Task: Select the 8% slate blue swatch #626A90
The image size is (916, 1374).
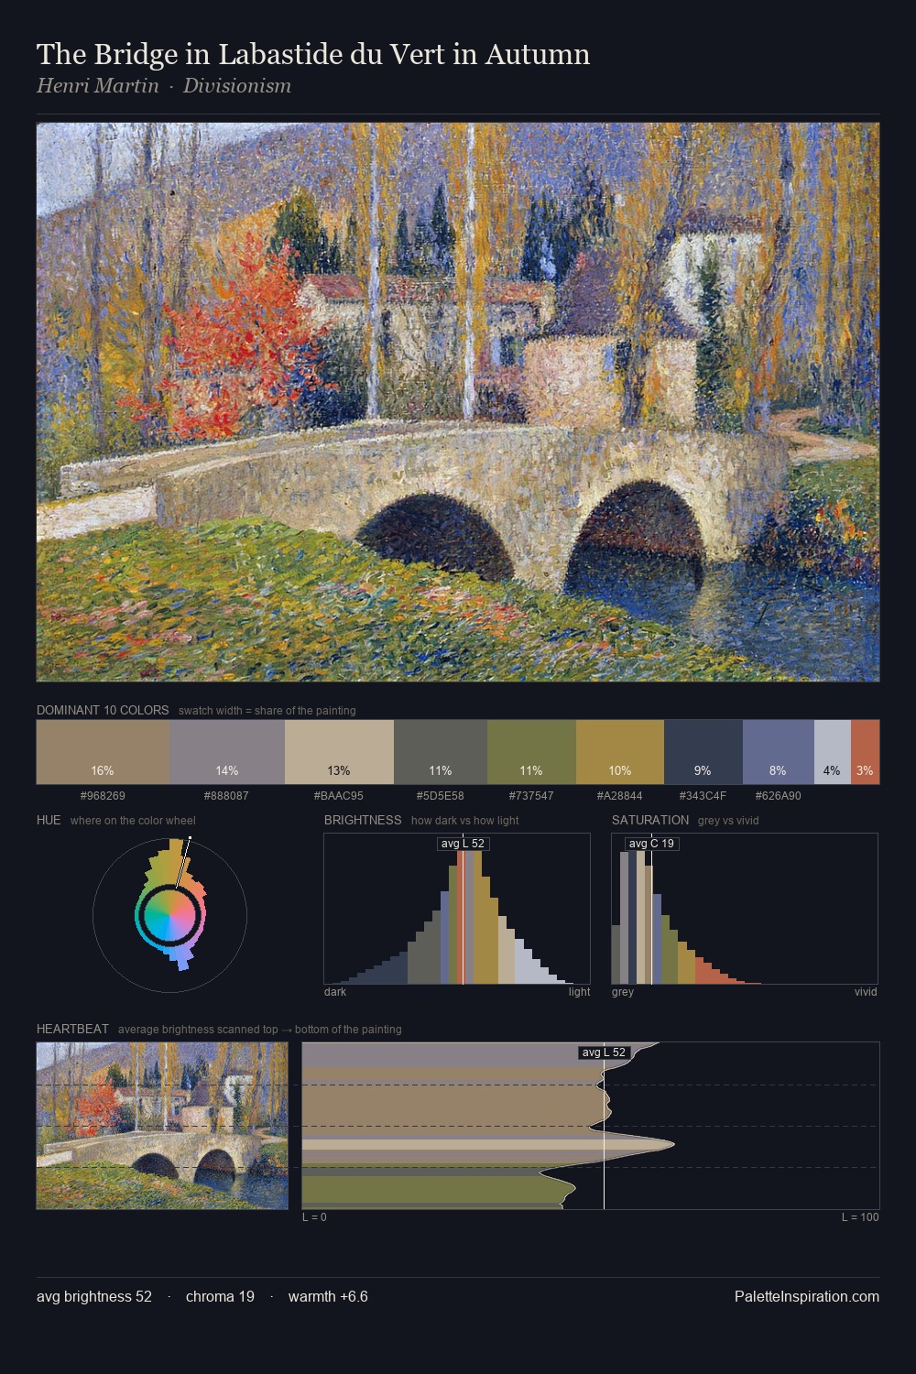Action: click(x=779, y=752)
